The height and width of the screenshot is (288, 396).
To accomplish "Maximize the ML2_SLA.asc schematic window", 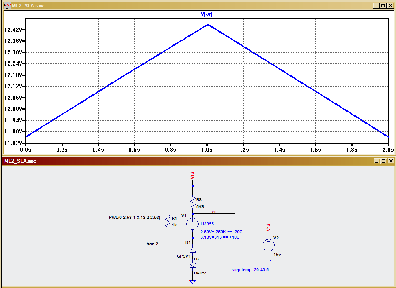I will click(383, 161).
